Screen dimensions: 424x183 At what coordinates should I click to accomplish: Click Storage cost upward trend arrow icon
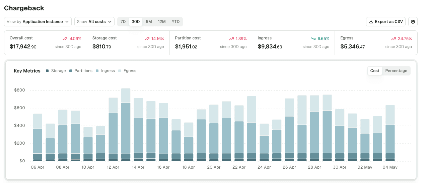pos(147,39)
